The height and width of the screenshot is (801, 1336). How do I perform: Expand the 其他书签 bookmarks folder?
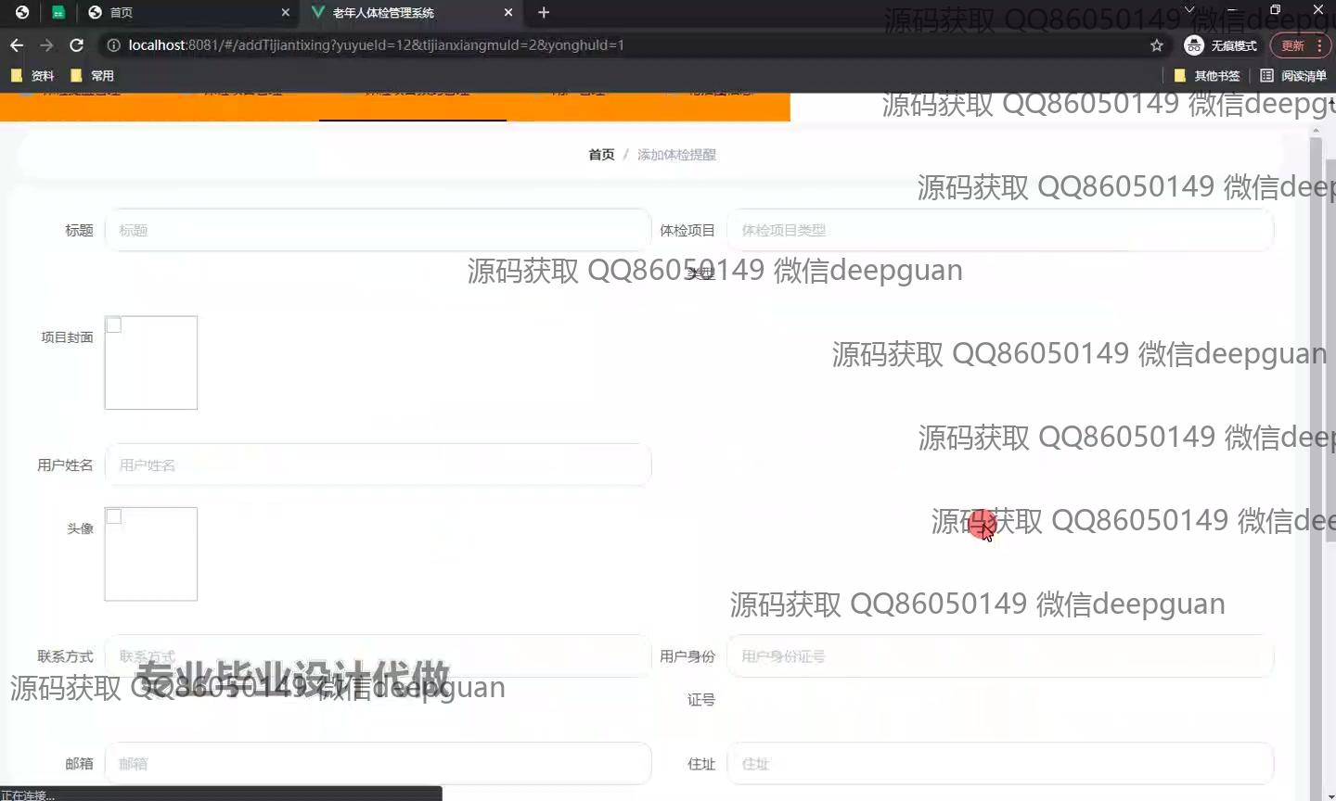coord(1207,76)
